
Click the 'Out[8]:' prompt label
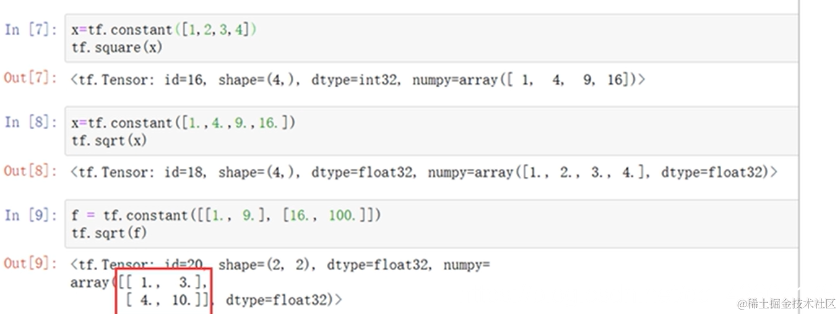click(x=31, y=171)
